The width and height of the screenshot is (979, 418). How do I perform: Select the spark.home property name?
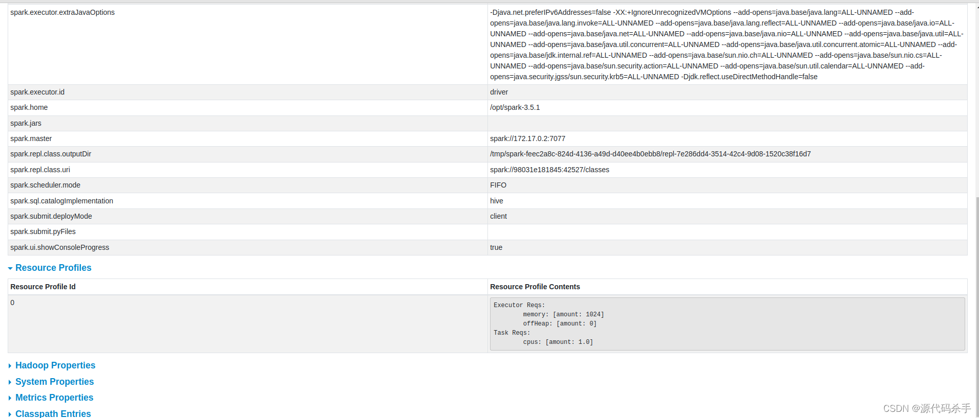pyautogui.click(x=29, y=107)
